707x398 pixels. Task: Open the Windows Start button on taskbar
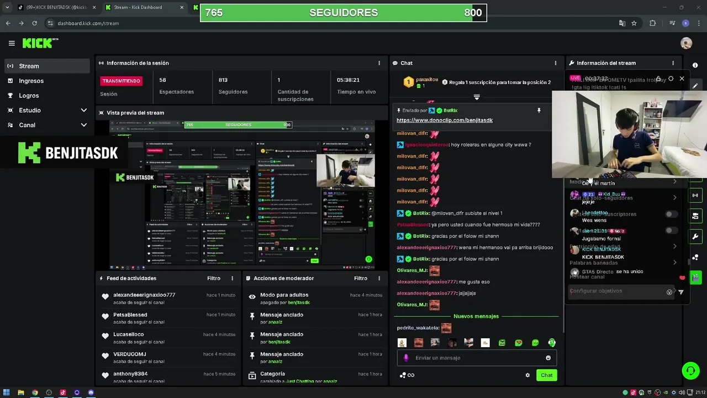click(8, 392)
